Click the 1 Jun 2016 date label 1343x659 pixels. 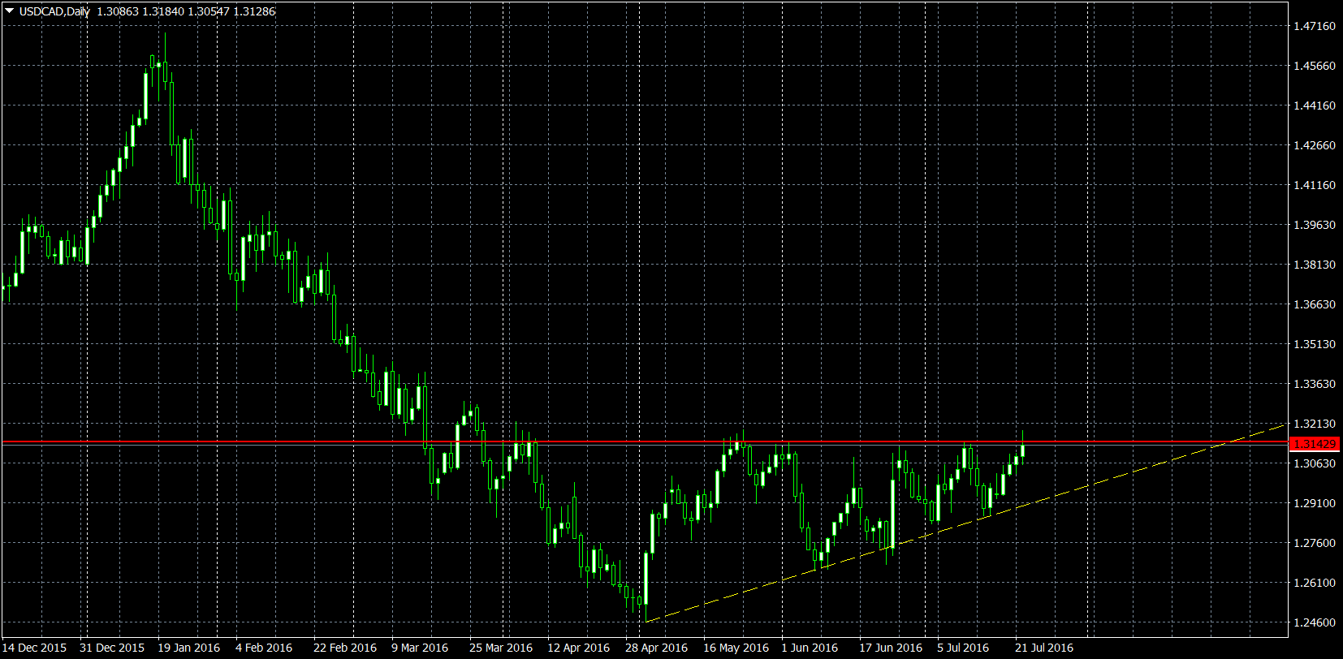pyautogui.click(x=810, y=648)
